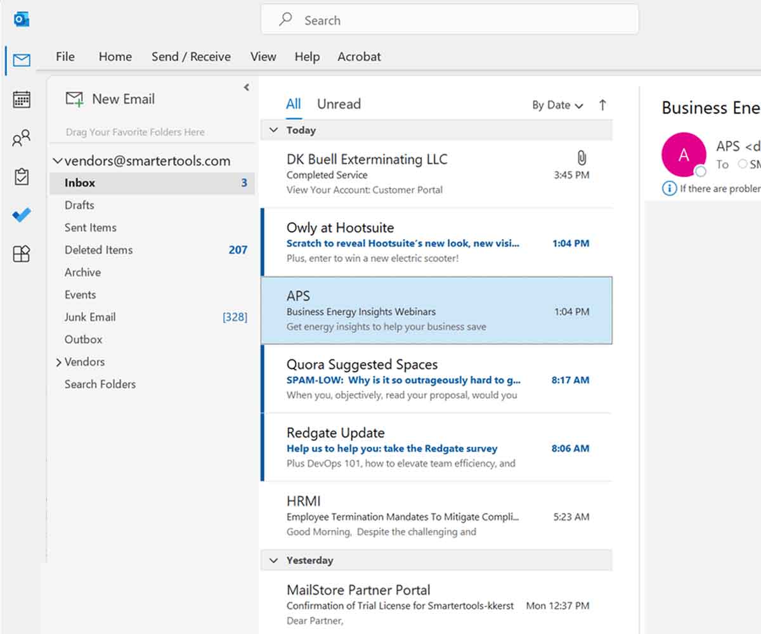Show Unread messages filter tab
761x634 pixels.
pos(339,104)
